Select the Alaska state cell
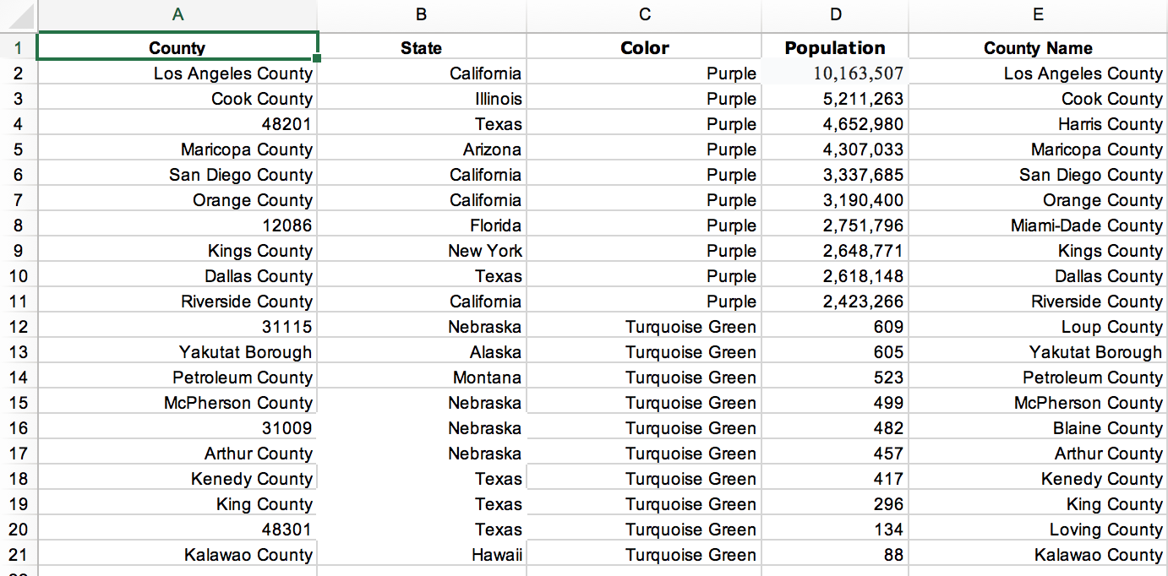The image size is (1168, 576). (422, 352)
